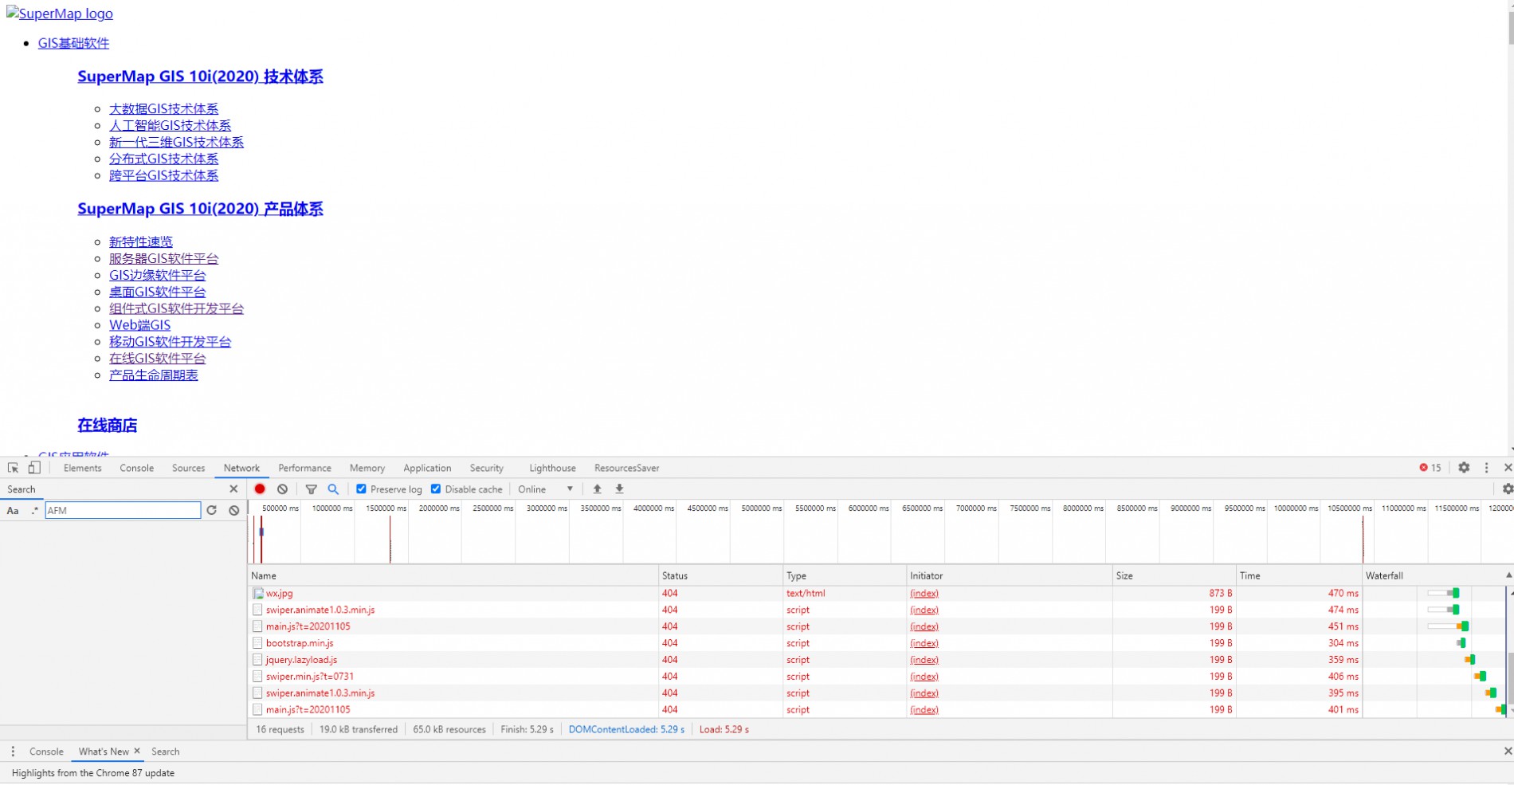Image resolution: width=1514 pixels, height=785 pixels.
Task: Open SuperMap GIS 10i(2020) 技术体系 heading link
Action: [x=200, y=77]
